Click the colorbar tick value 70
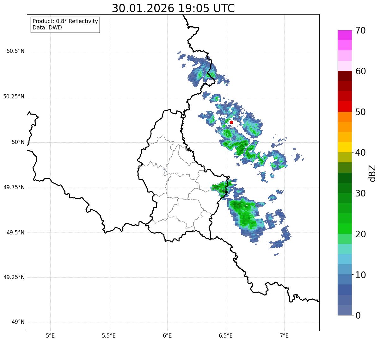The width and height of the screenshot is (380, 342). (360, 30)
